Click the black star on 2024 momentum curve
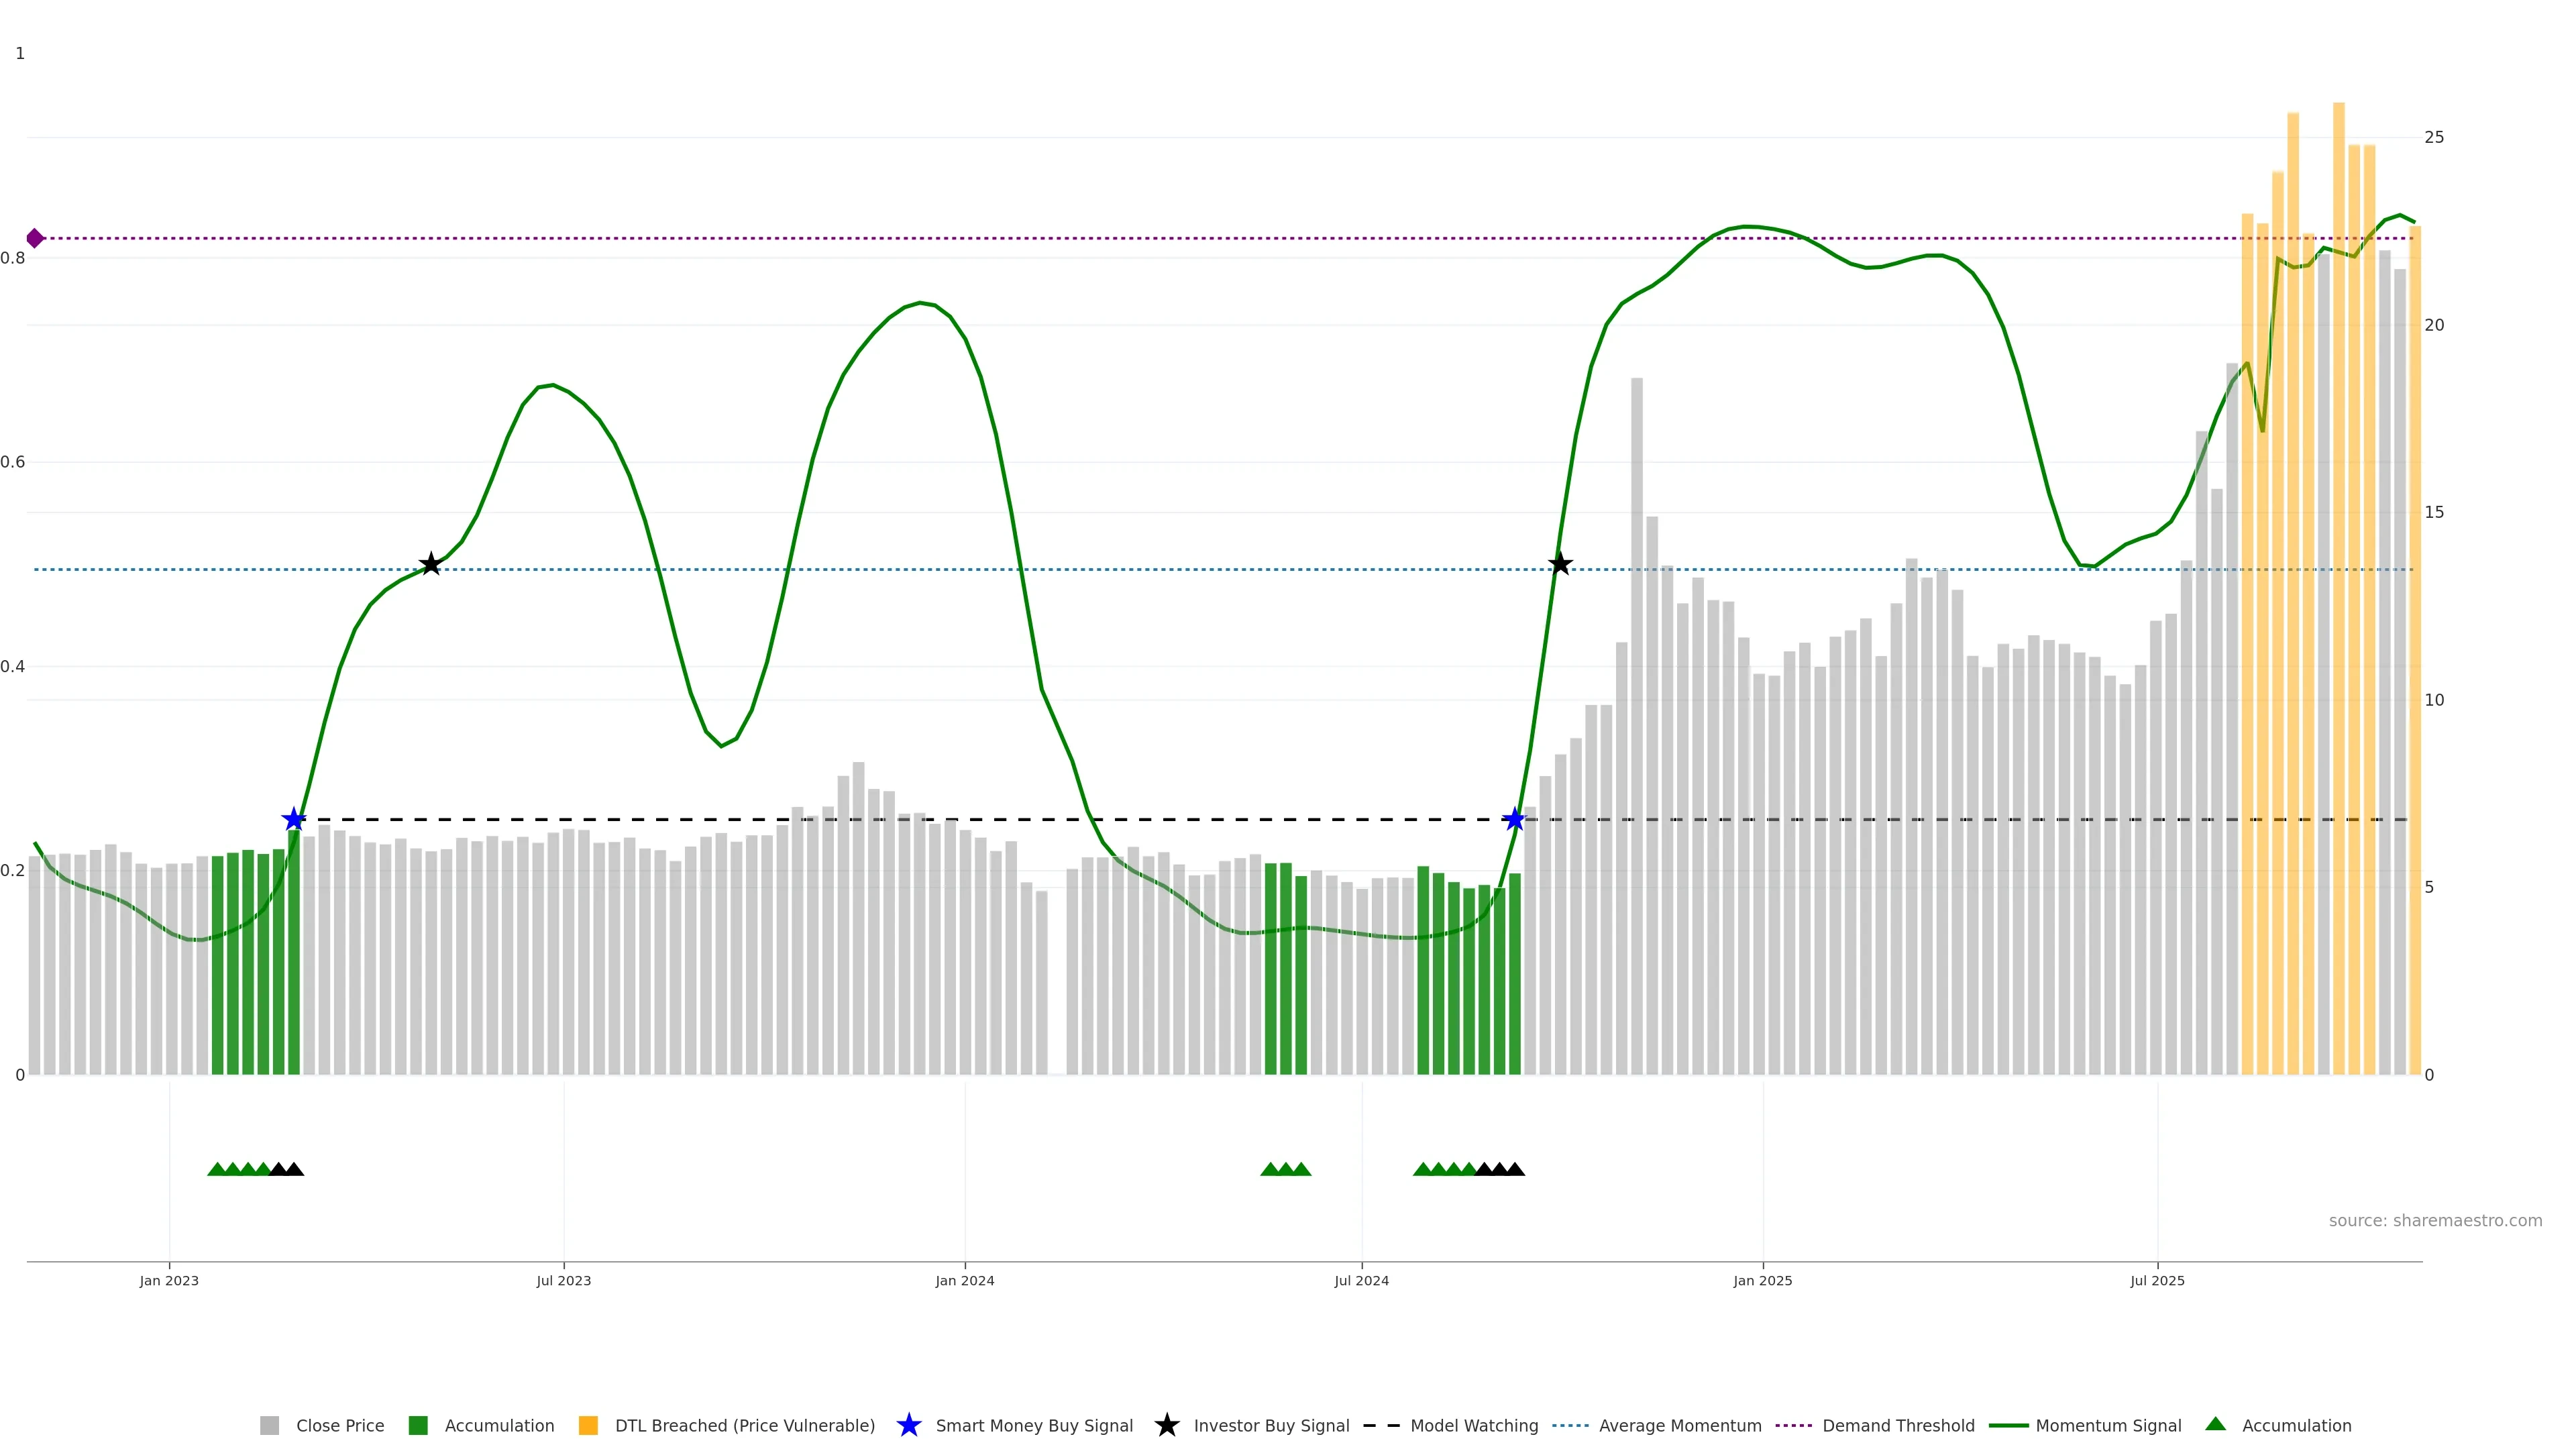The width and height of the screenshot is (2576, 1449). click(x=1560, y=564)
